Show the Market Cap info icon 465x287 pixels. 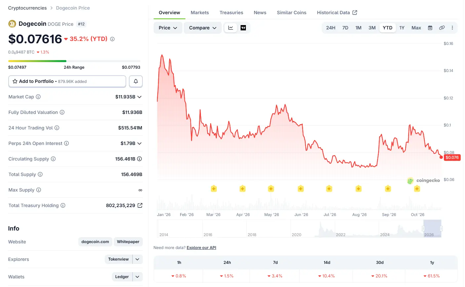pos(38,97)
